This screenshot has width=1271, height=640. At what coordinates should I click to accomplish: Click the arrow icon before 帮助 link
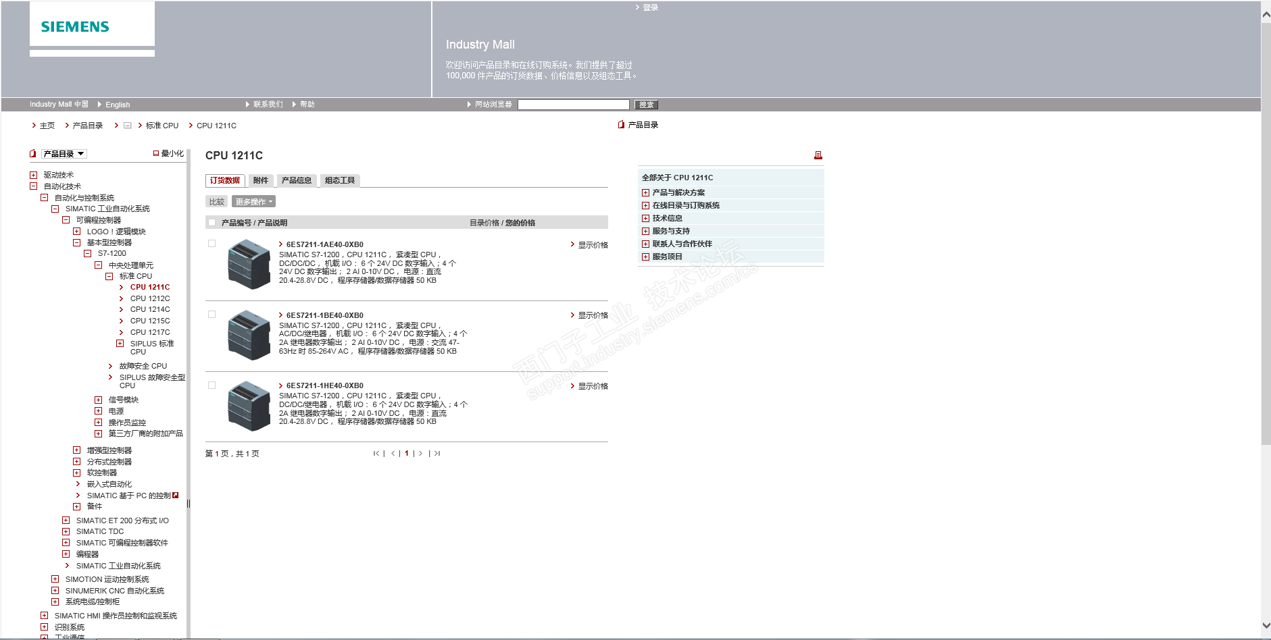[295, 105]
